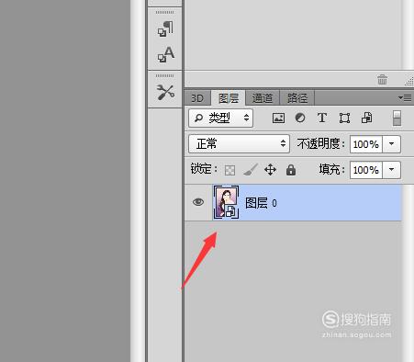
Task: Open the Layers panel flyout menu
Action: tap(405, 98)
